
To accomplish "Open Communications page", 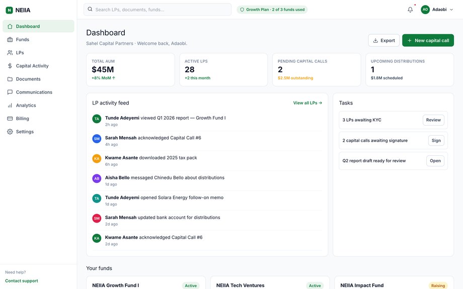I will coord(38,92).
